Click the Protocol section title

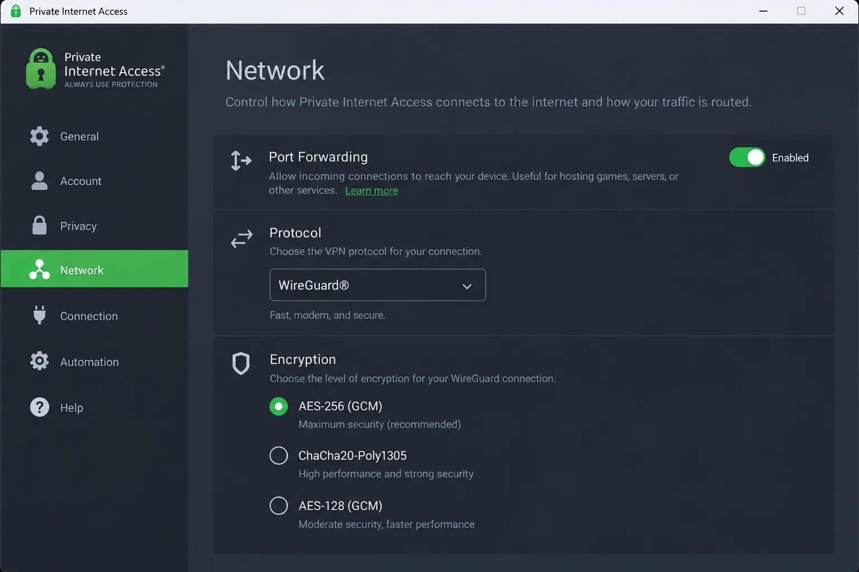point(295,233)
